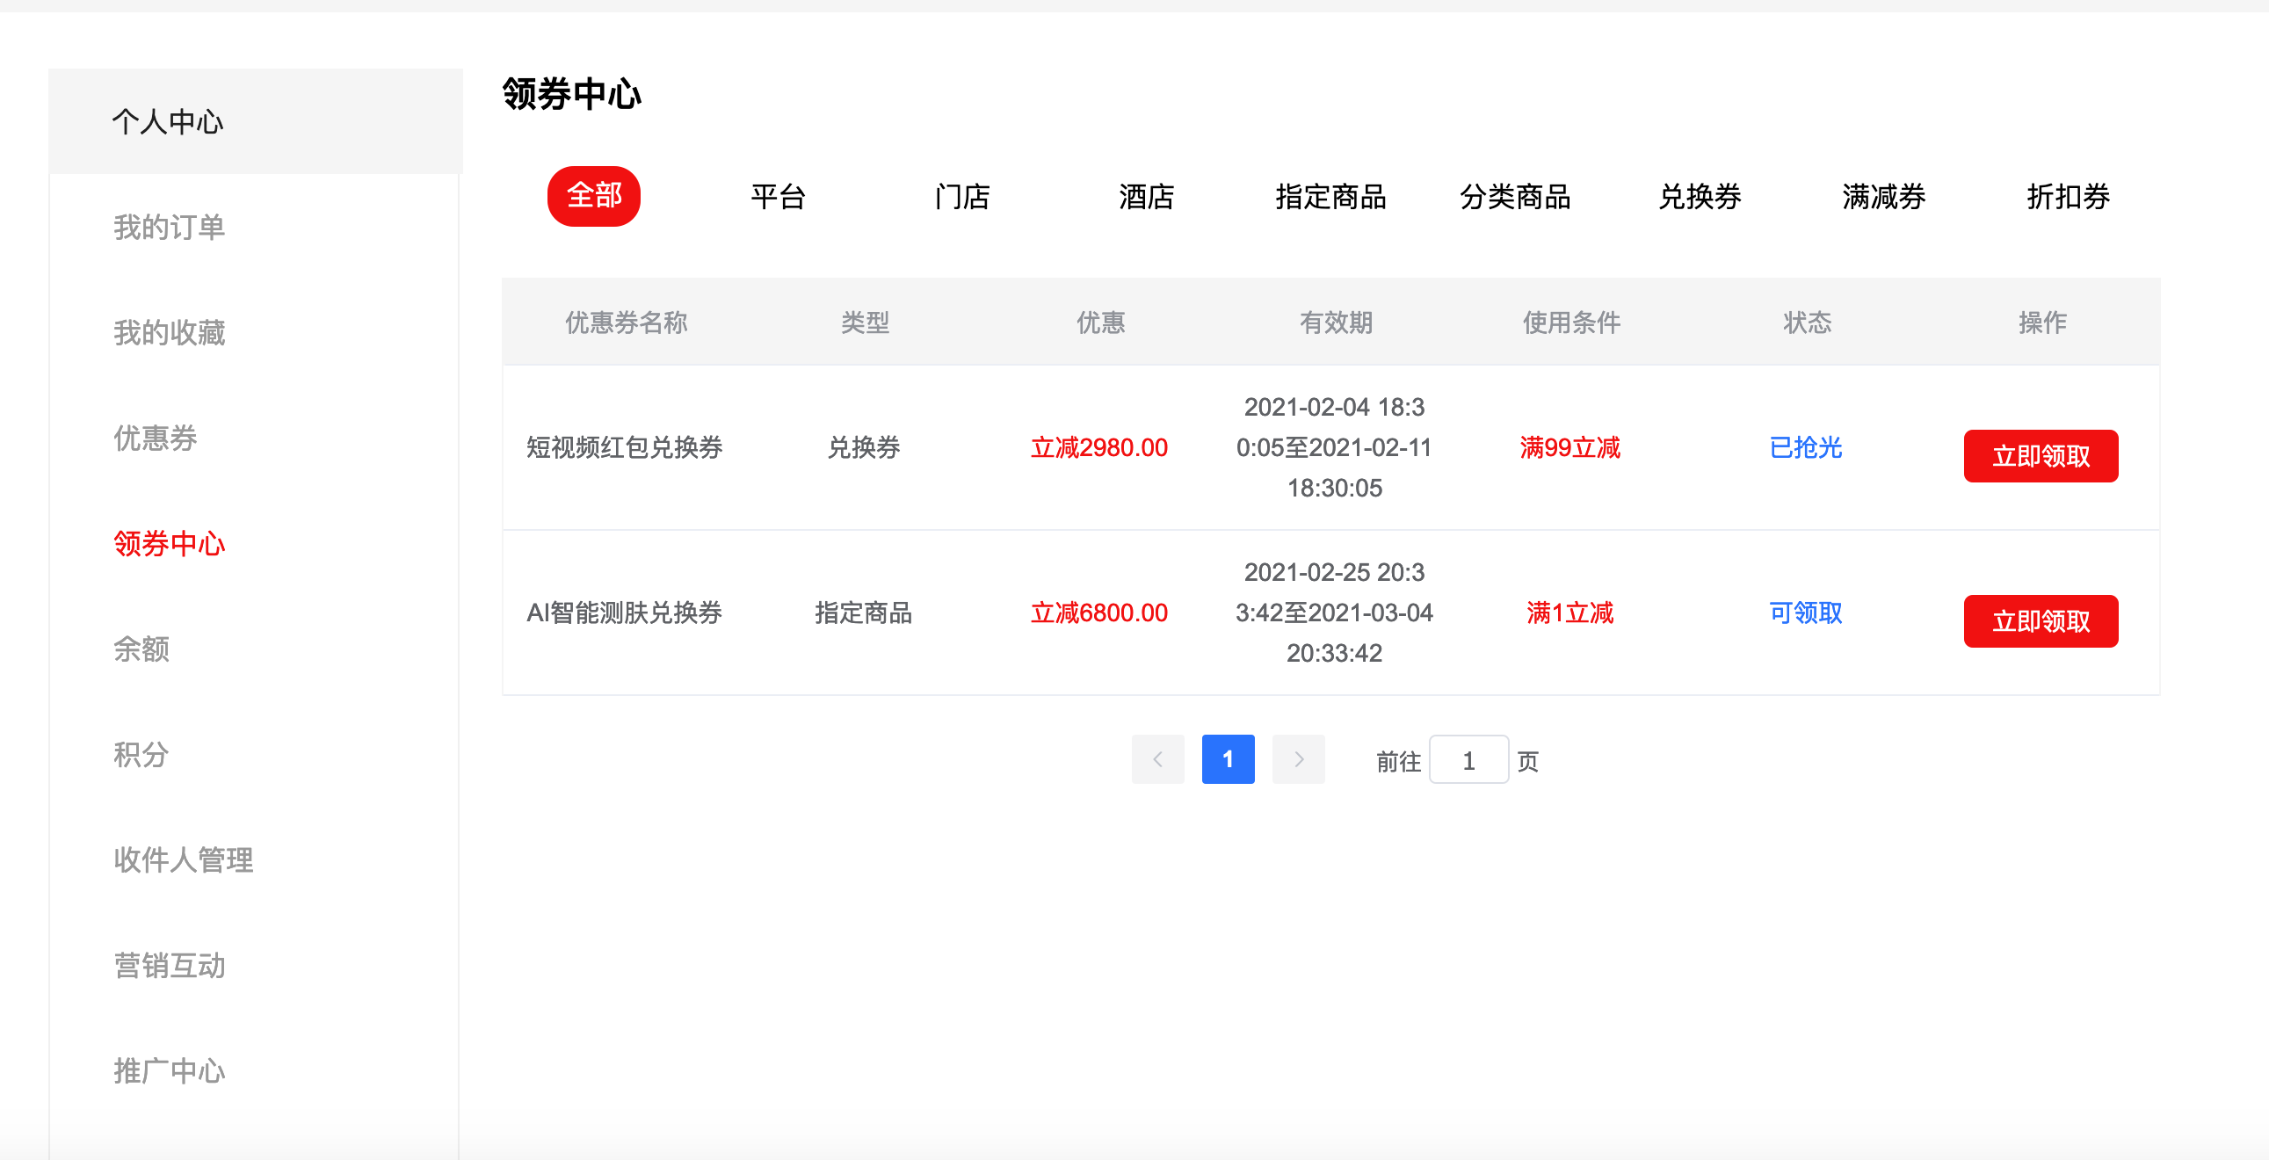Screen dimensions: 2269x1160
Task: Filter coupons by 酒店
Action: click(x=1146, y=196)
